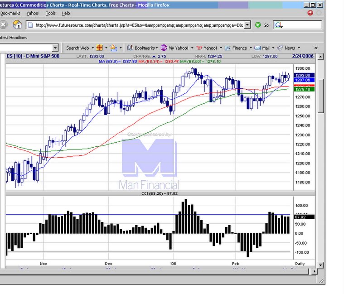Expand the News dropdown arrow
344x294 pixels.
pos(299,48)
